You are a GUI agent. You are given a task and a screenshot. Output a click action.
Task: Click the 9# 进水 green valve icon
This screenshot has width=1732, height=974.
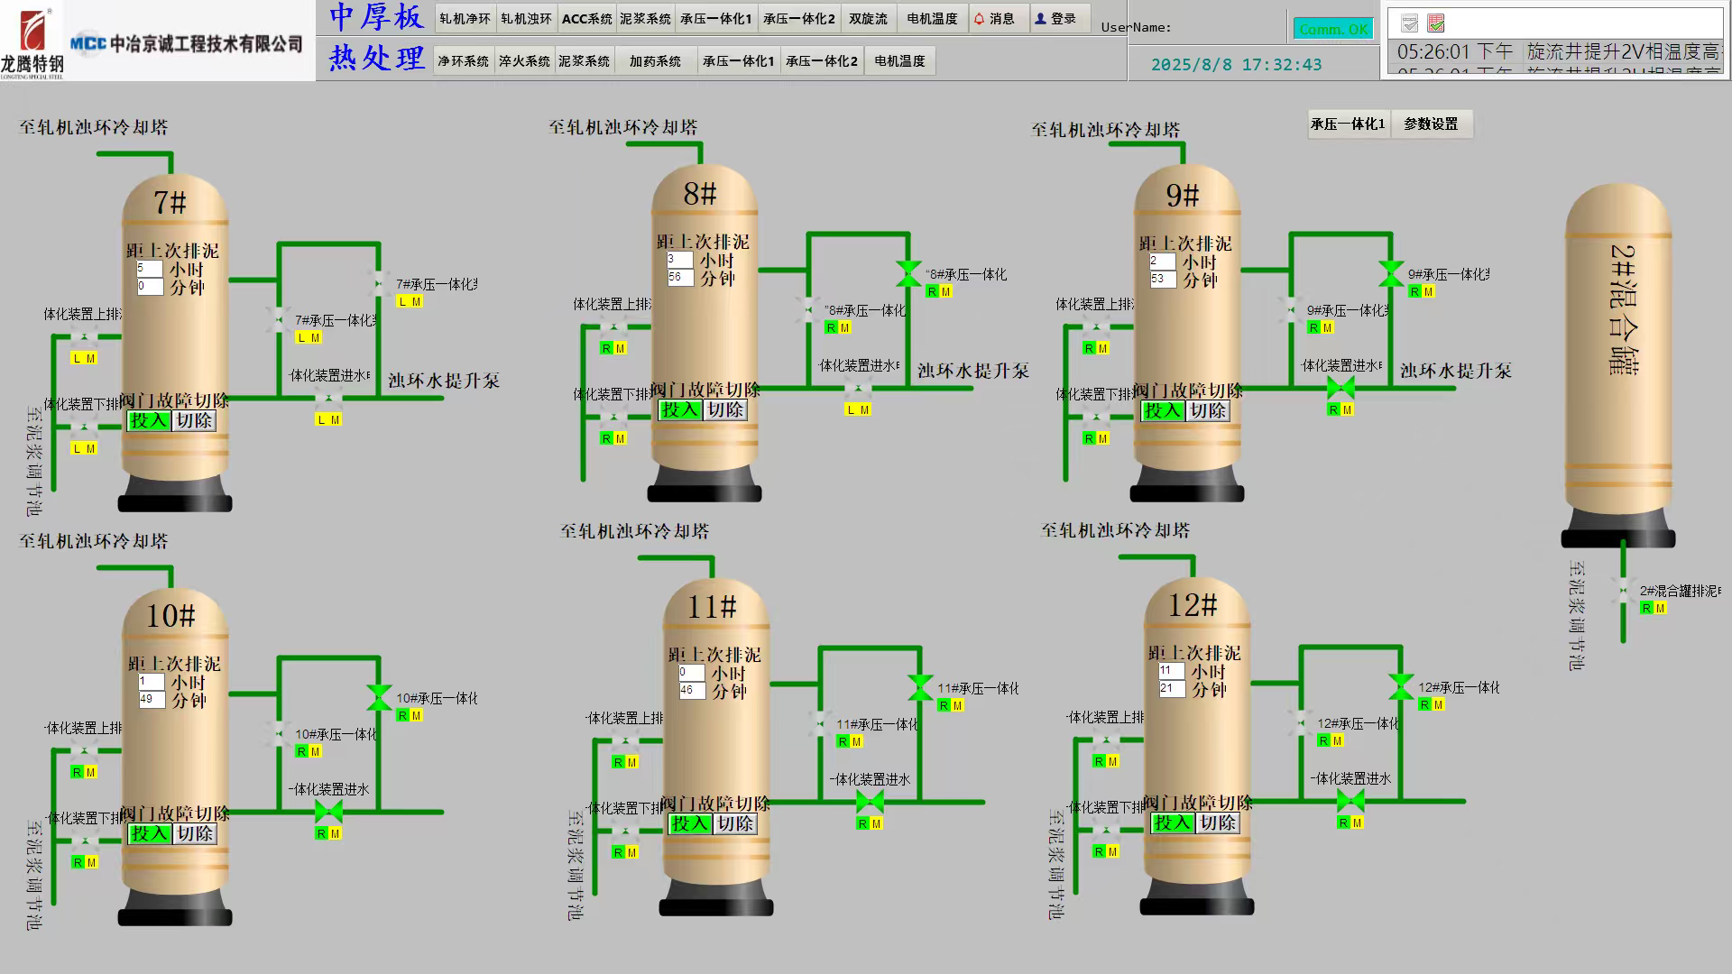[1340, 389]
